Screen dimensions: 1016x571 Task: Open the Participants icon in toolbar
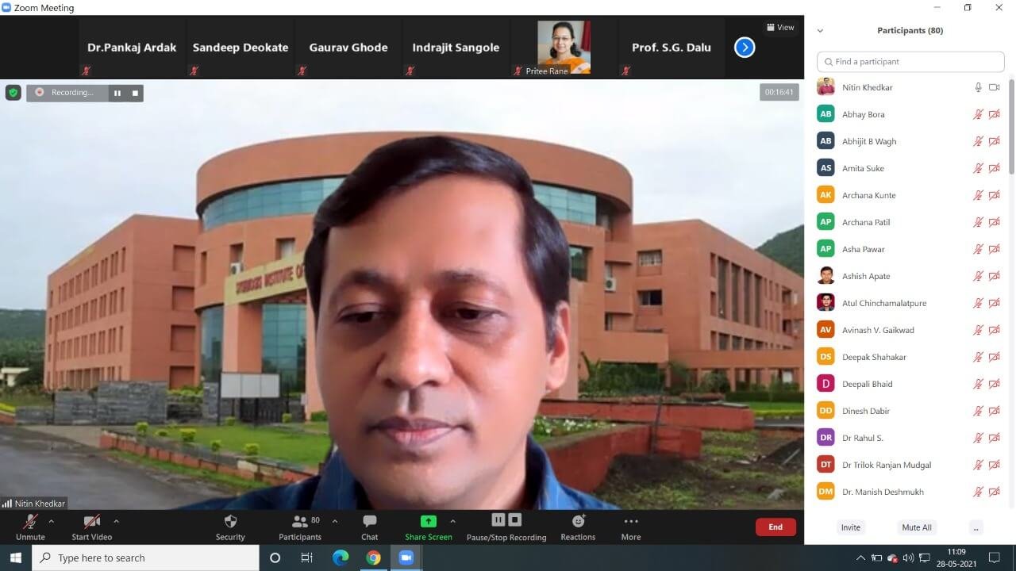pyautogui.click(x=299, y=521)
